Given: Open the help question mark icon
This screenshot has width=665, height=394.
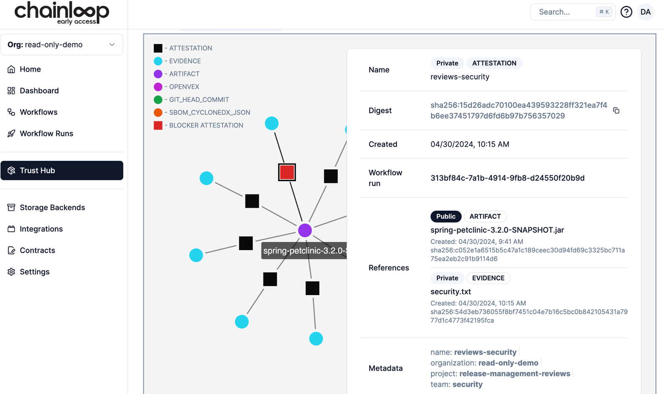Looking at the screenshot, I should coord(626,12).
